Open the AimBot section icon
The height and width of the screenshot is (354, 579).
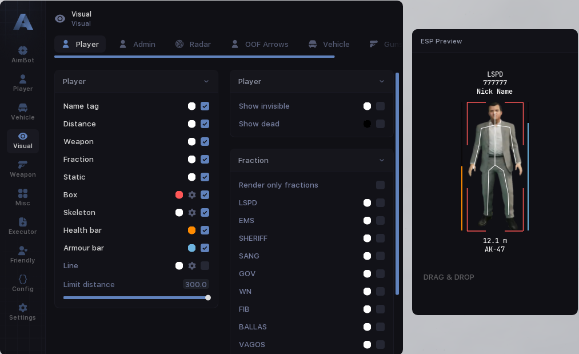coord(22,51)
